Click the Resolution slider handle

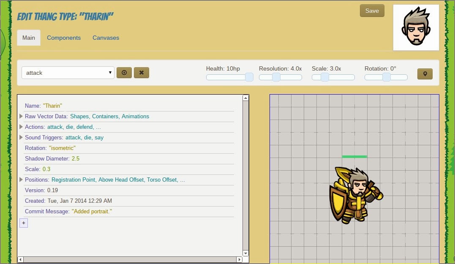276,77
